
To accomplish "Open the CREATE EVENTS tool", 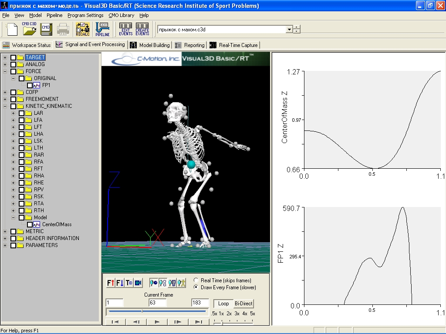I will (142, 29).
